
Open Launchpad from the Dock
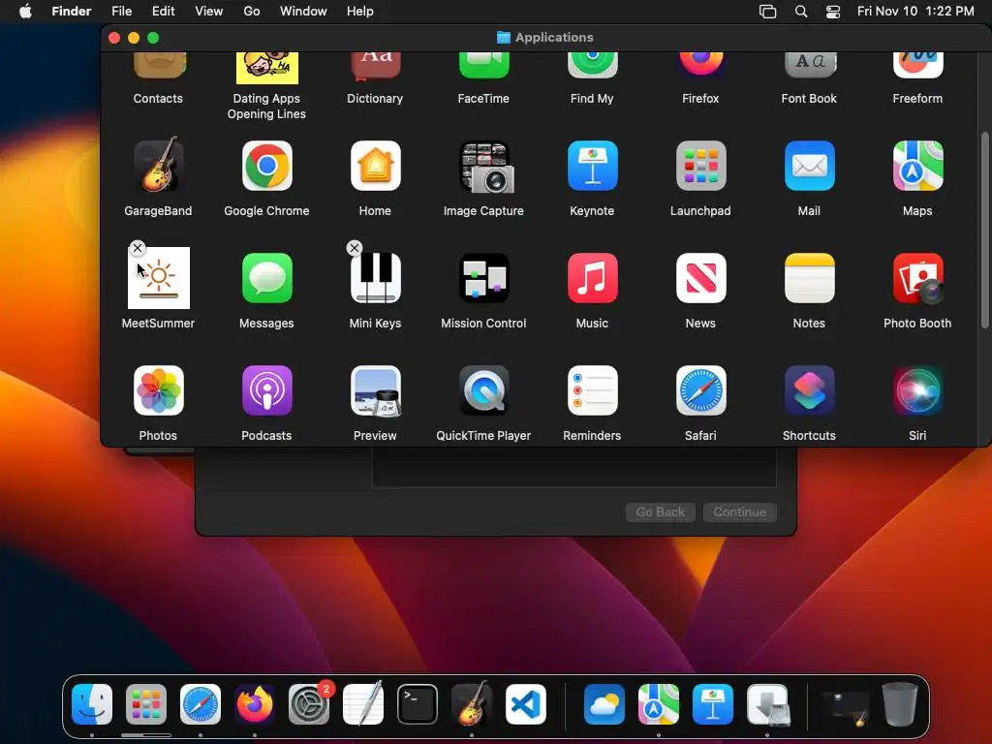pos(146,704)
